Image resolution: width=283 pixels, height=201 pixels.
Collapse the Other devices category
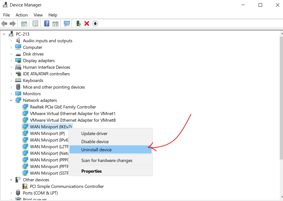click(x=11, y=180)
